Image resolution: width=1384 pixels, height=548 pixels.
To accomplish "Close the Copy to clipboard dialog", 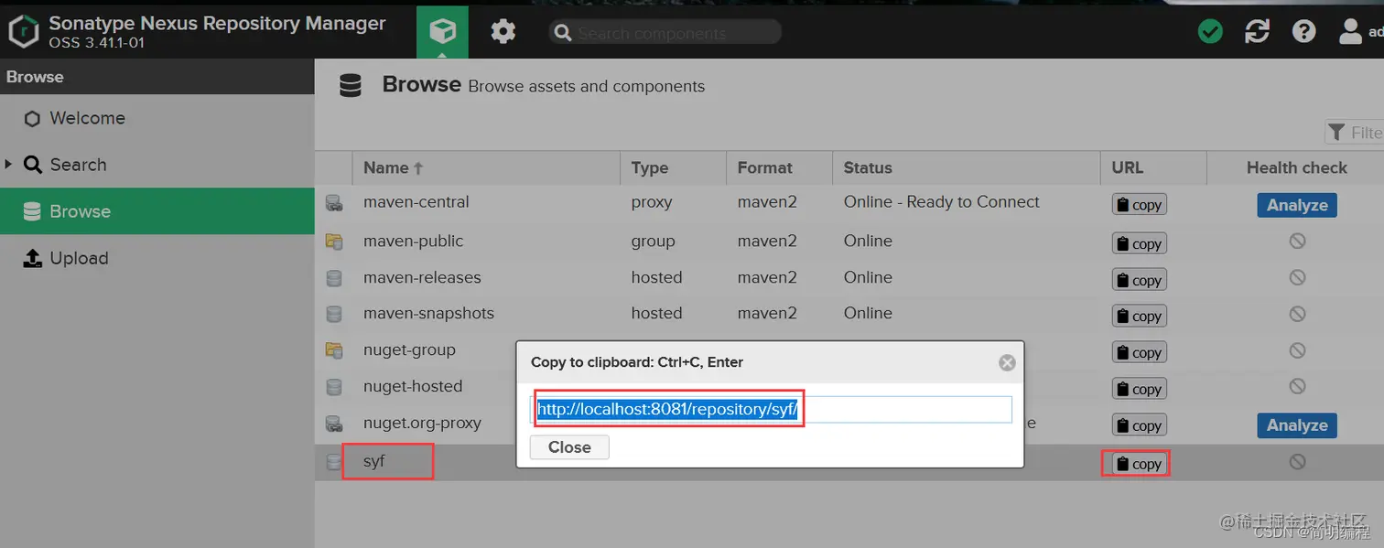I will pyautogui.click(x=1007, y=363).
